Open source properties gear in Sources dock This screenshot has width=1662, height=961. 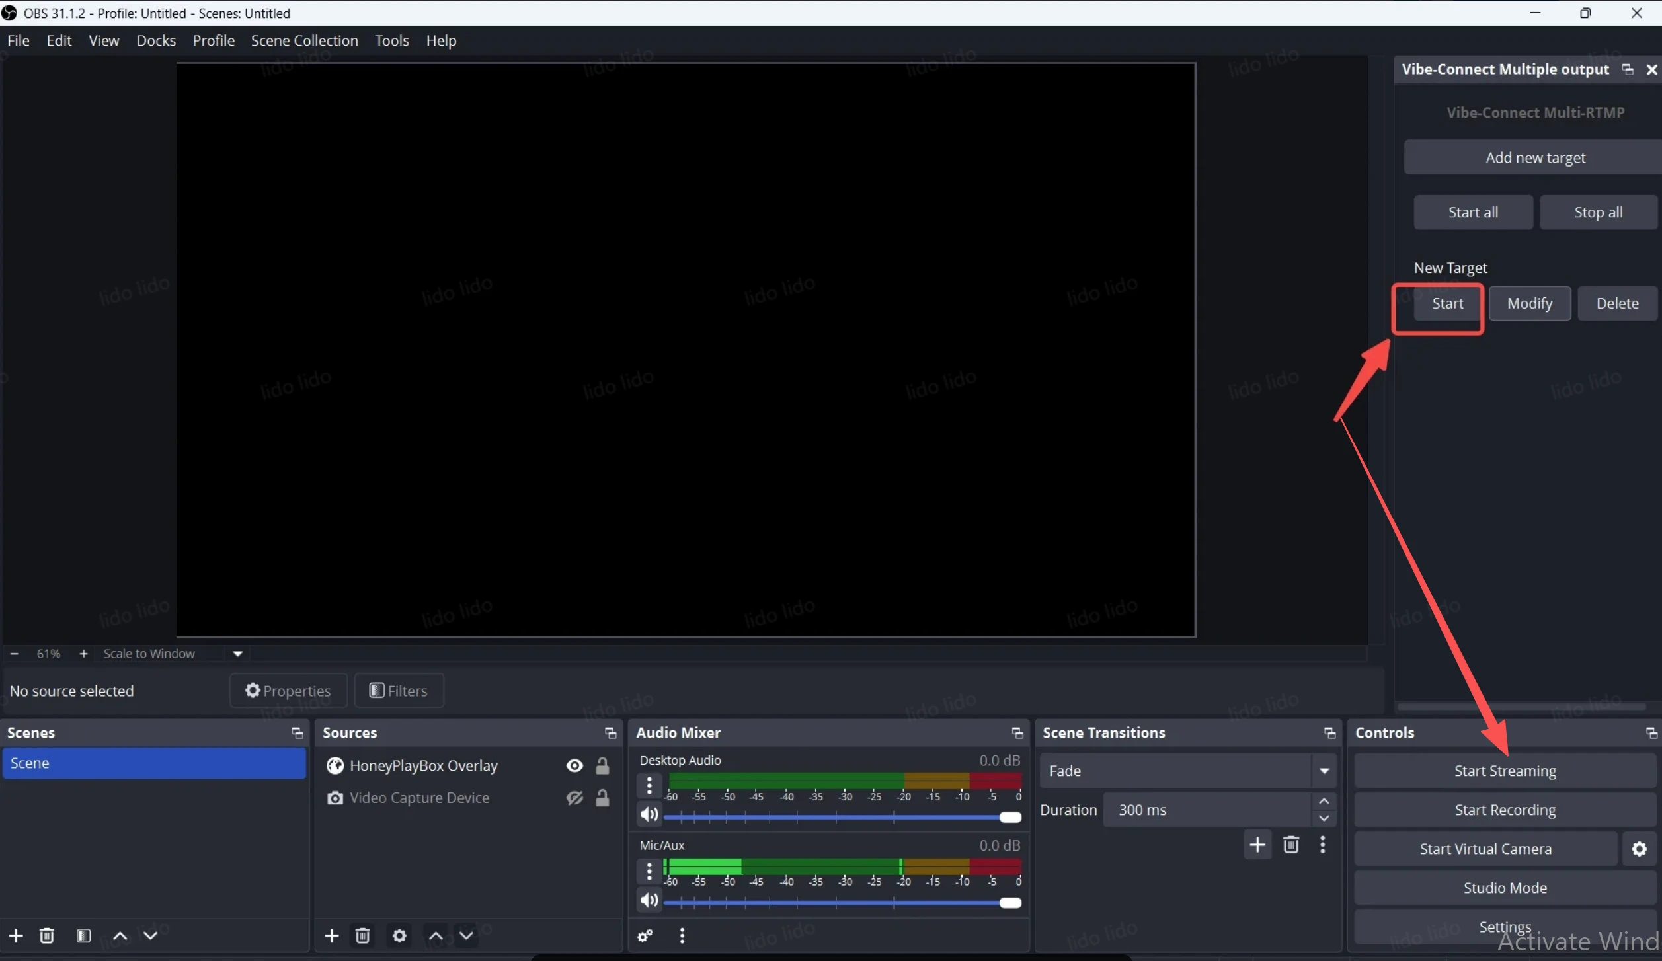coord(399,935)
